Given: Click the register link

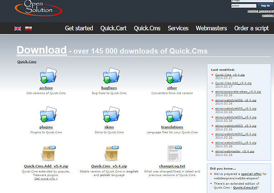Looking at the screenshot, I should pos(268,16).
